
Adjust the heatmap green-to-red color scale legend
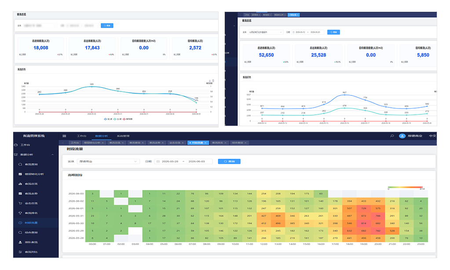405,187
